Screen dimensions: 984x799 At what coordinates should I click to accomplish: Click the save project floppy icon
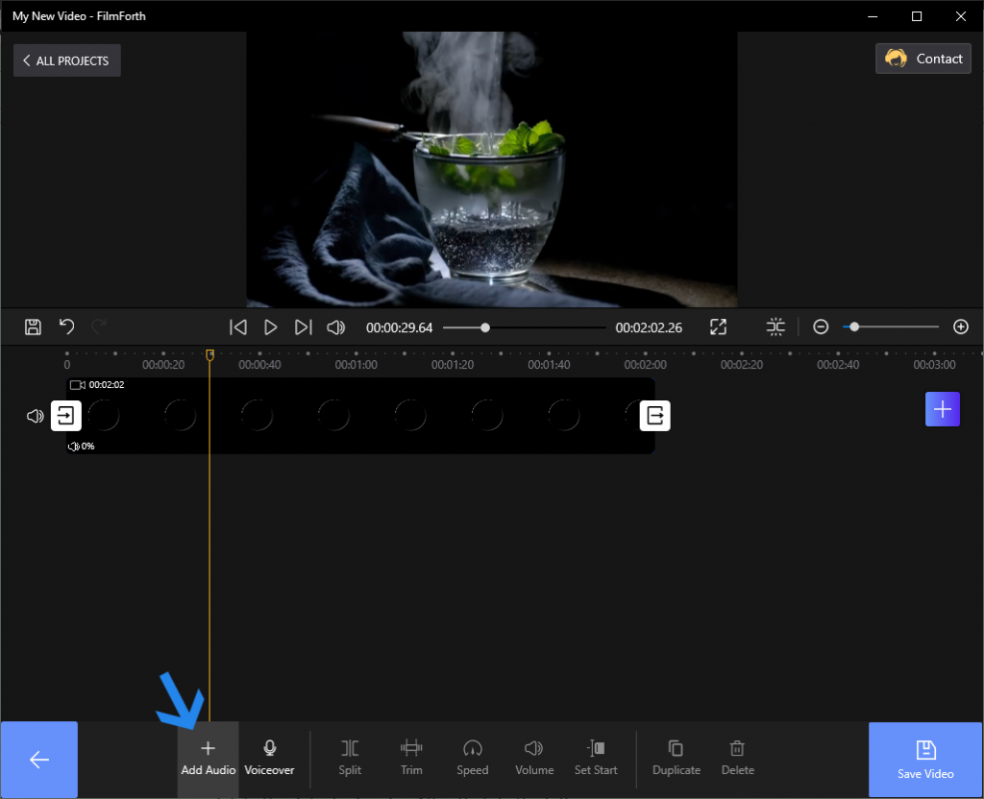tap(33, 327)
